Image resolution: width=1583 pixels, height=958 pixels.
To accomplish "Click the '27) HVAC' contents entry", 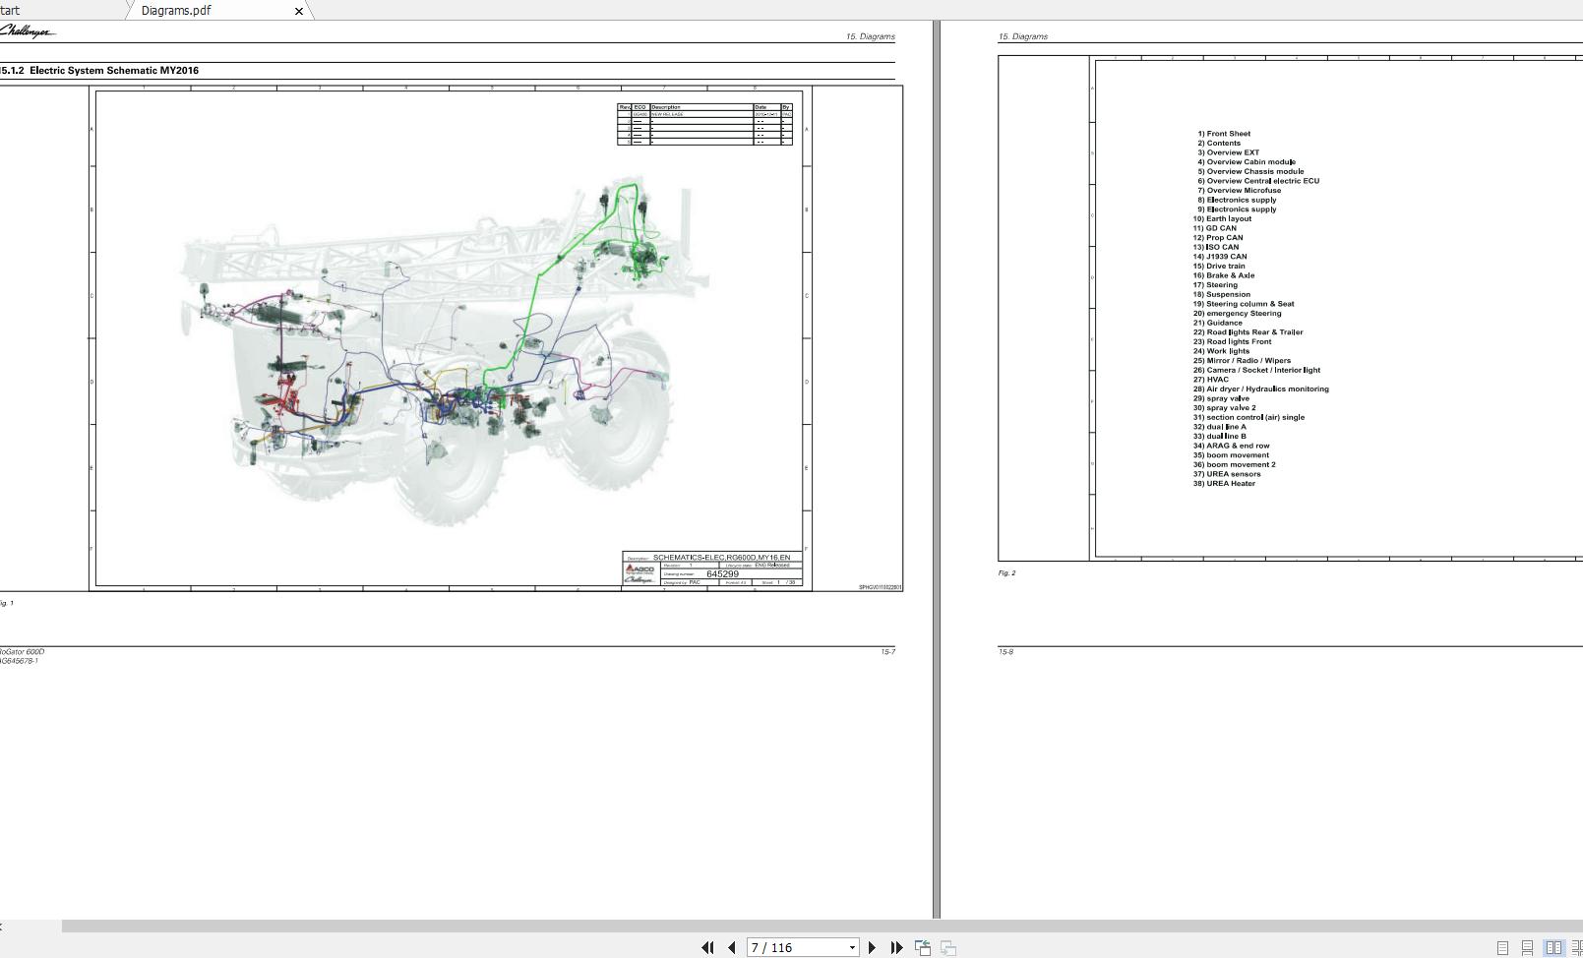I will (1211, 380).
